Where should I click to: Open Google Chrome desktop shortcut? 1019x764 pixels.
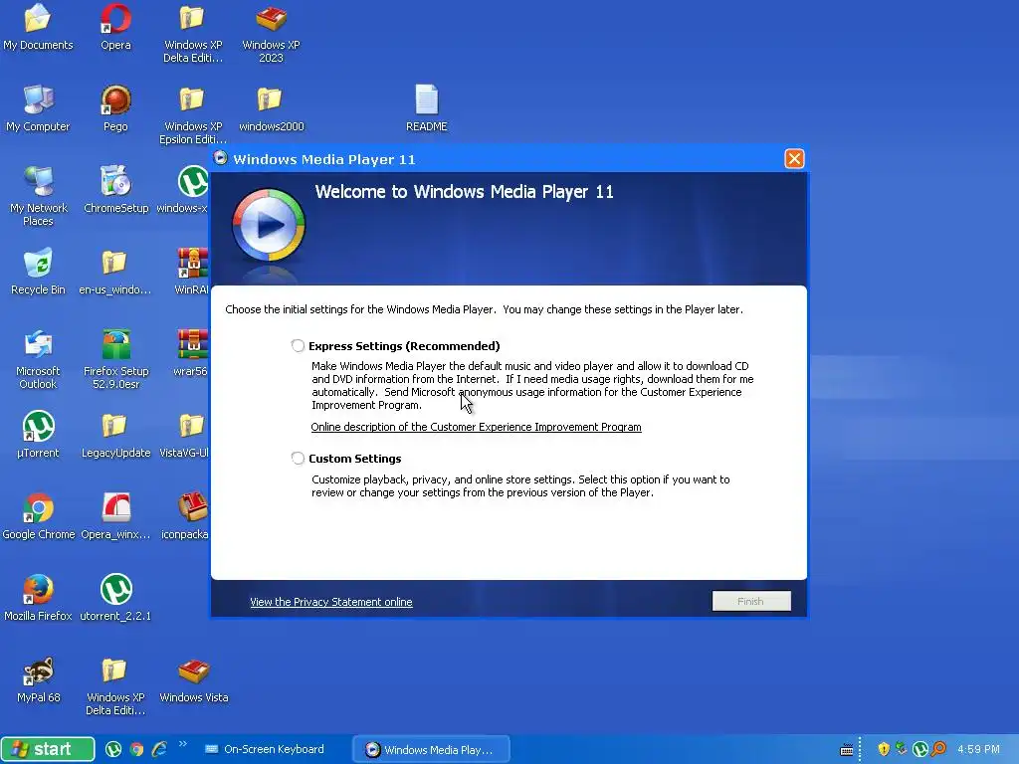39,516
